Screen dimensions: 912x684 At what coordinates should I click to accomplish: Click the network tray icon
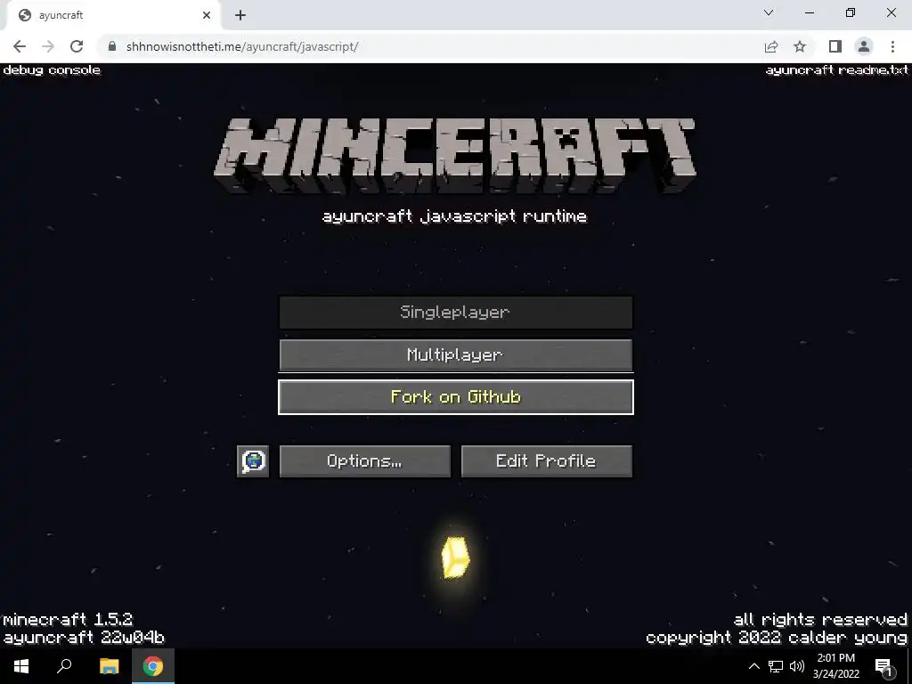click(776, 666)
